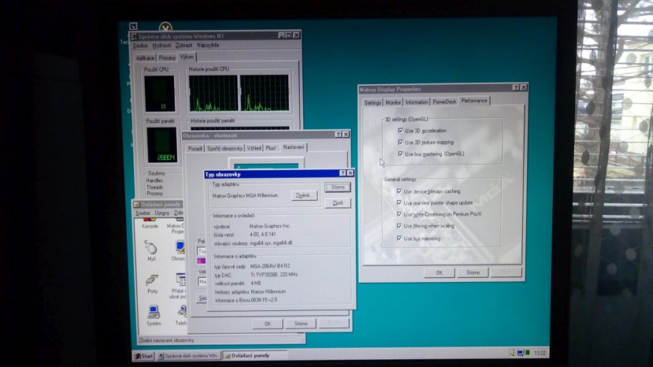Click the 13:22 clock in taskbar
Viewport: 653px width, 367px height.
click(539, 353)
